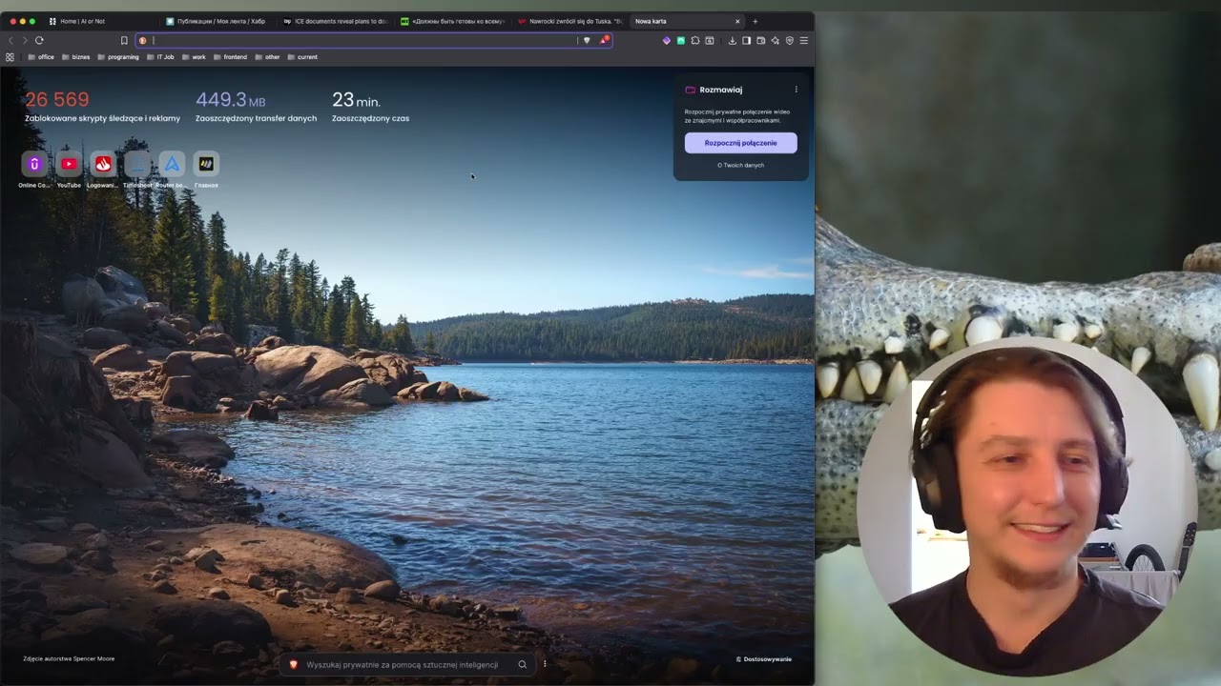Close the Nowa karta tab
Viewport: 1221px width, 686px height.
tap(737, 21)
